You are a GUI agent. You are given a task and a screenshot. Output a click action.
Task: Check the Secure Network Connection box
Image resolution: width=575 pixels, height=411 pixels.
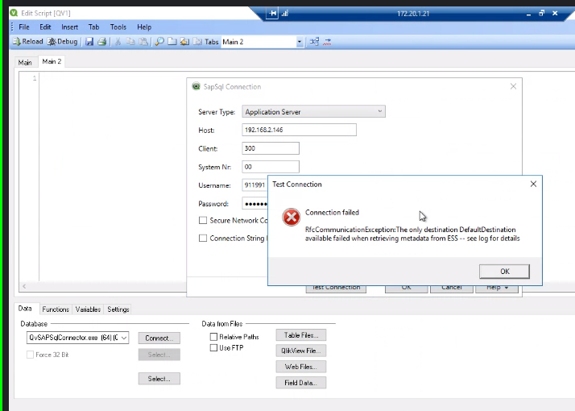tap(203, 221)
